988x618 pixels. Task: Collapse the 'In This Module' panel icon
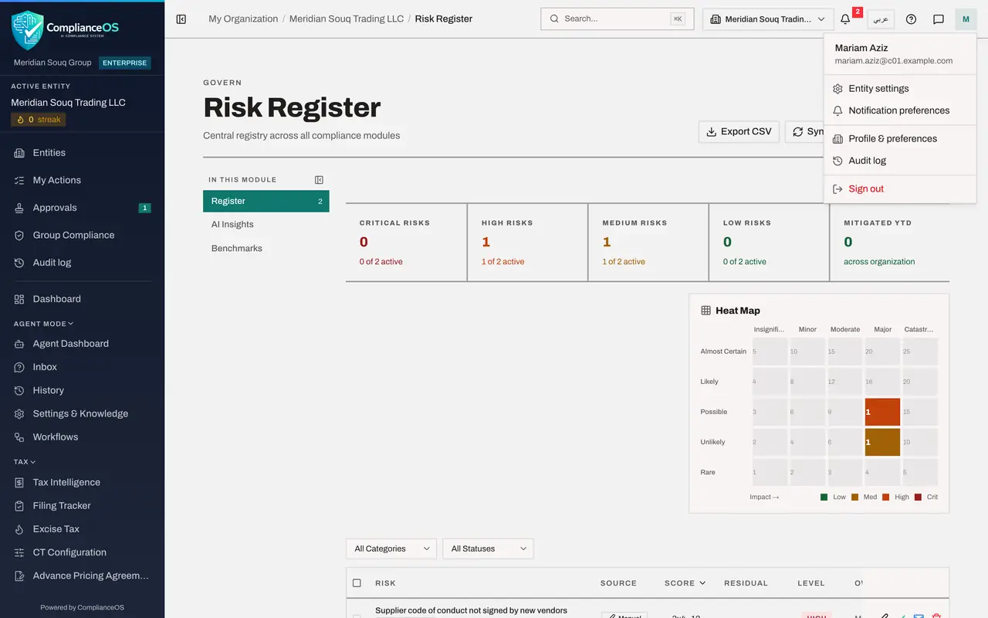click(319, 180)
